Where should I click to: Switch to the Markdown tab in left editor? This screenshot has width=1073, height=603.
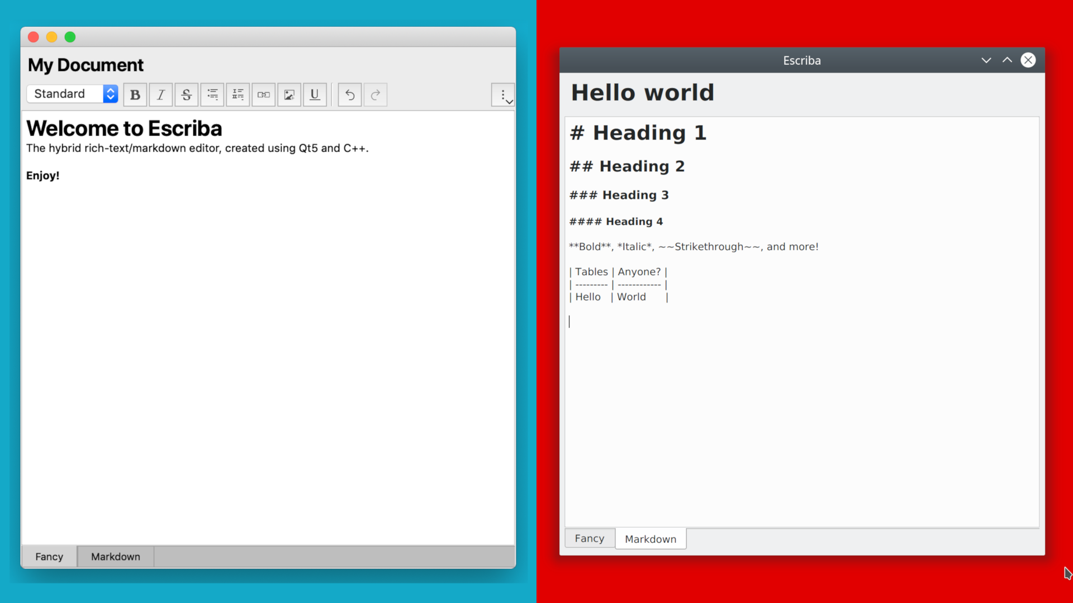click(x=115, y=556)
